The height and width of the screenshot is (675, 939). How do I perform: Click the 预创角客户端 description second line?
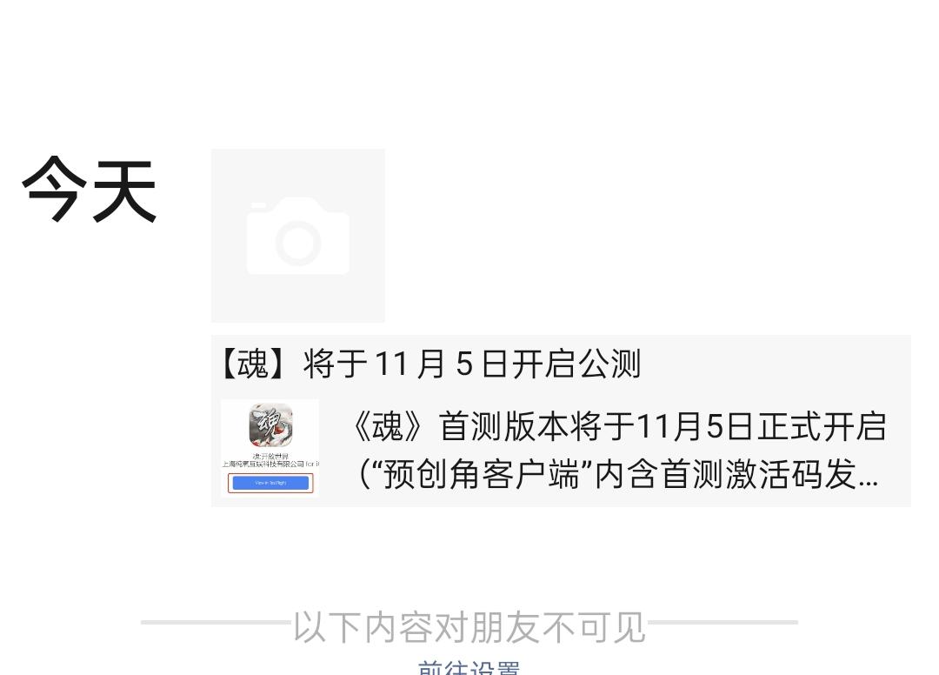click(618, 475)
